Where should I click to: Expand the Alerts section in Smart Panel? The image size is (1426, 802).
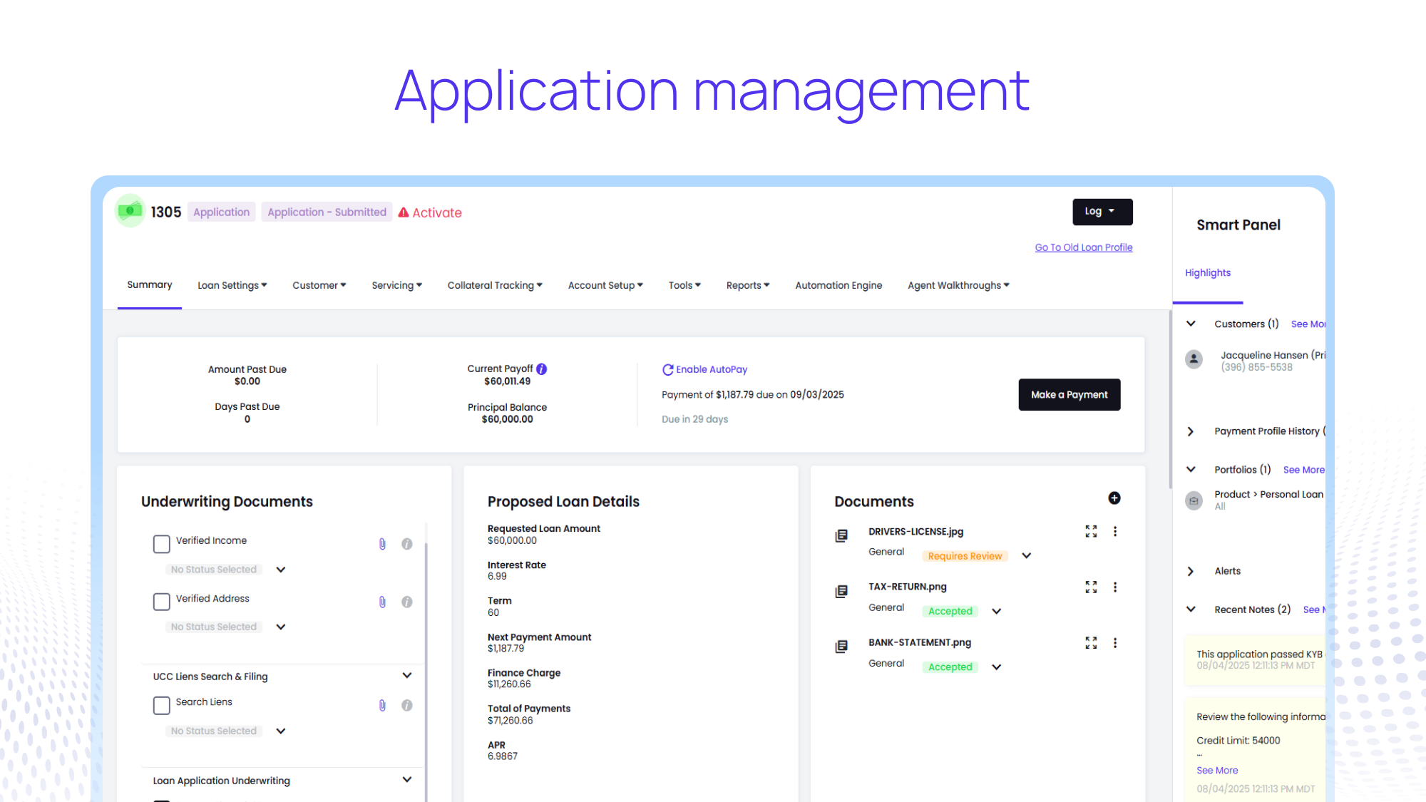point(1191,571)
